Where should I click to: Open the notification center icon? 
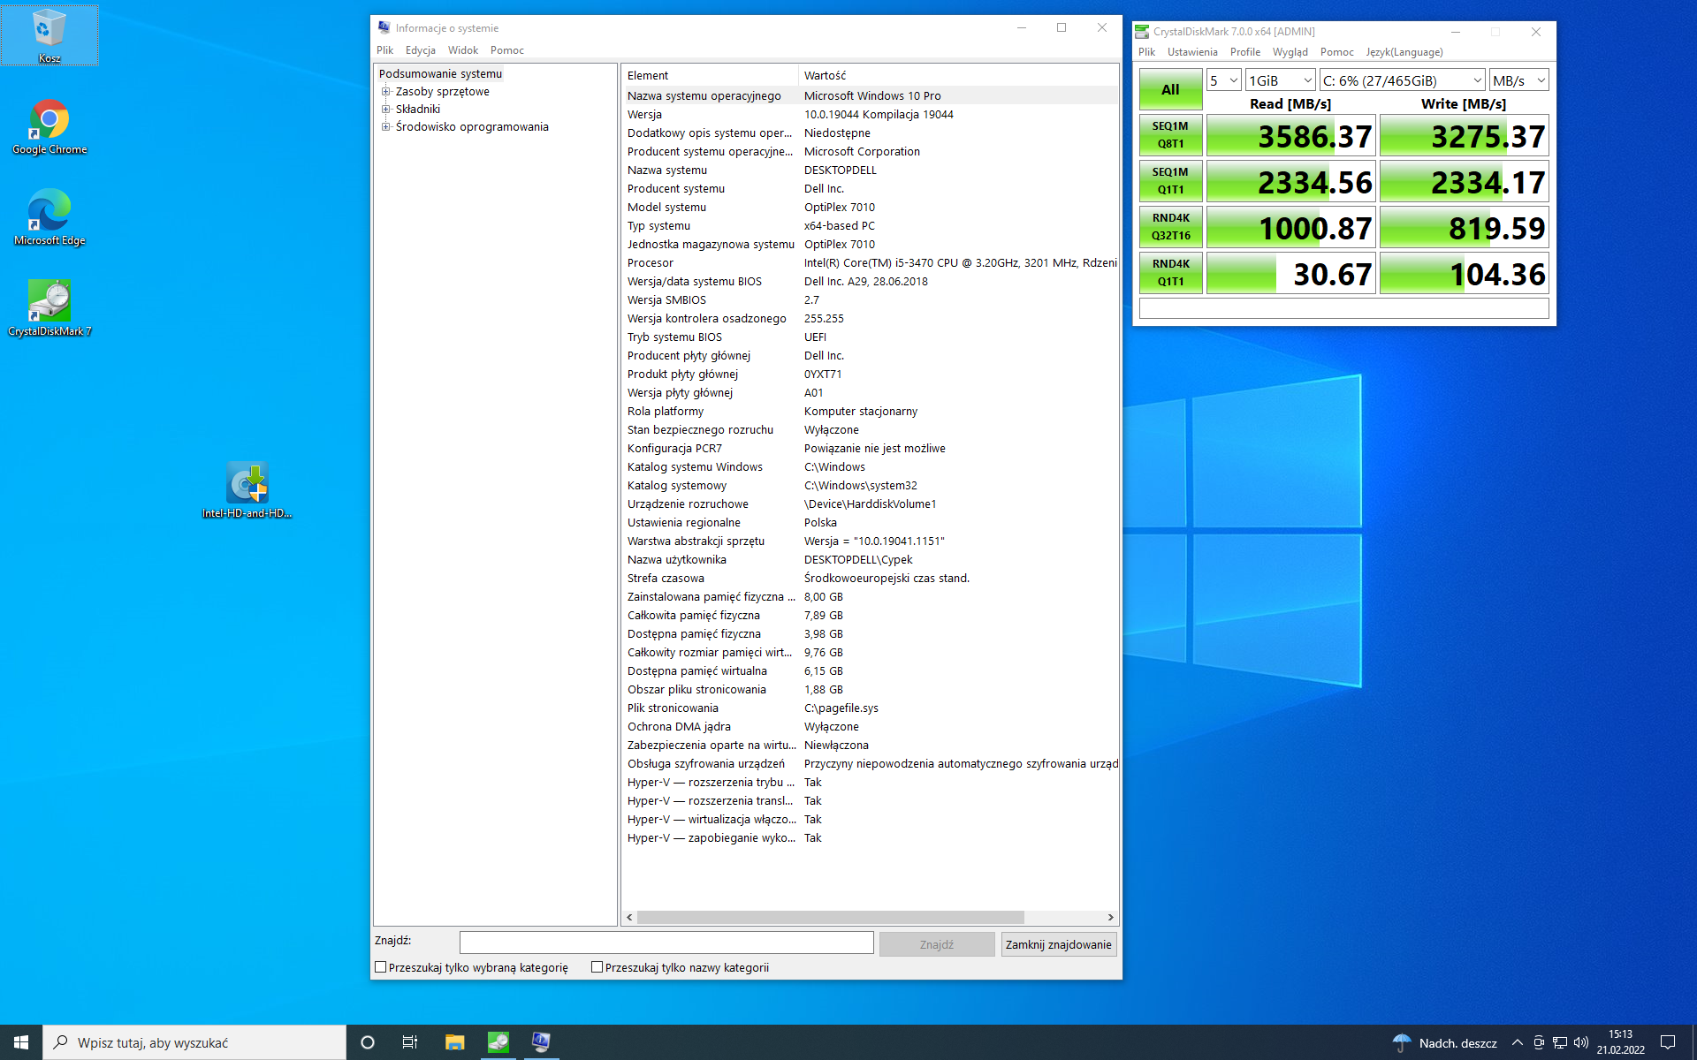pyautogui.click(x=1668, y=1043)
